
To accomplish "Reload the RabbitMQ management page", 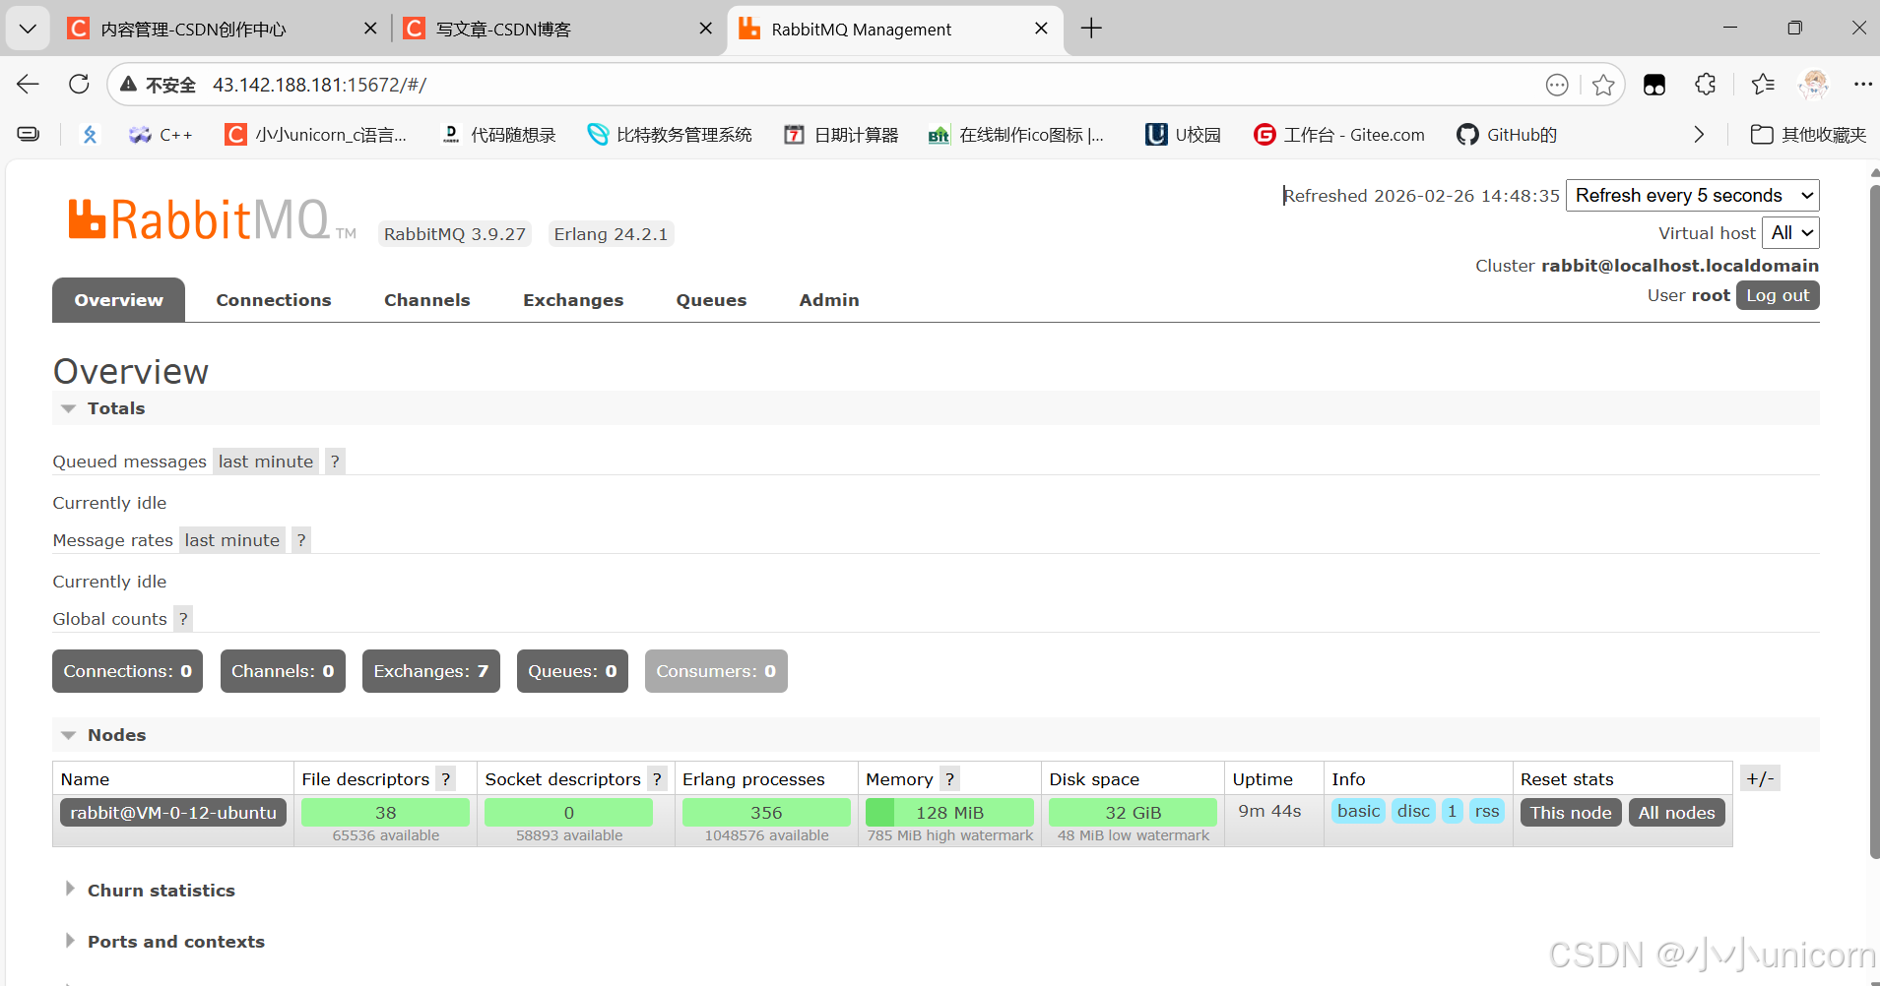I will [x=79, y=85].
